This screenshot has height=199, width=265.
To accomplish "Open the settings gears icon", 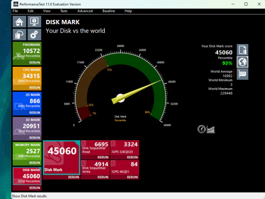I will 34,35.
